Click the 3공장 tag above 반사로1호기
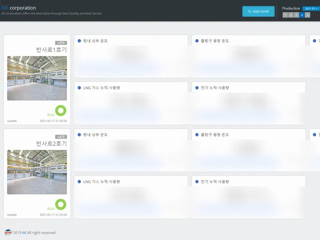Screen dimensions: 320x240 click(x=61, y=43)
